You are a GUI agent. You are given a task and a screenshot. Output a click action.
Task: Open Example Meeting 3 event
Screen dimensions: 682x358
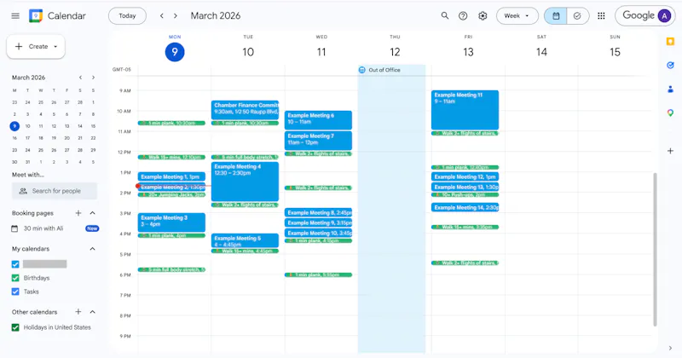coord(171,222)
